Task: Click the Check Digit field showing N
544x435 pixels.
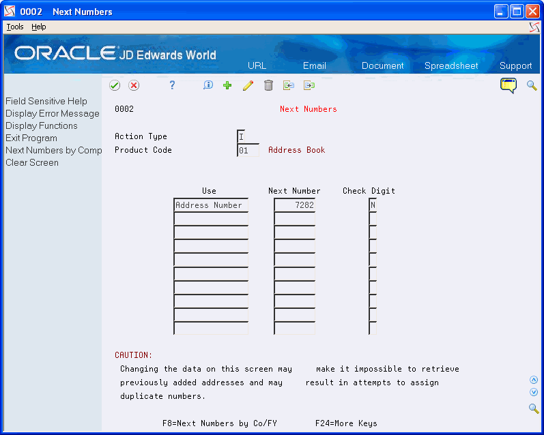Action: tap(373, 205)
